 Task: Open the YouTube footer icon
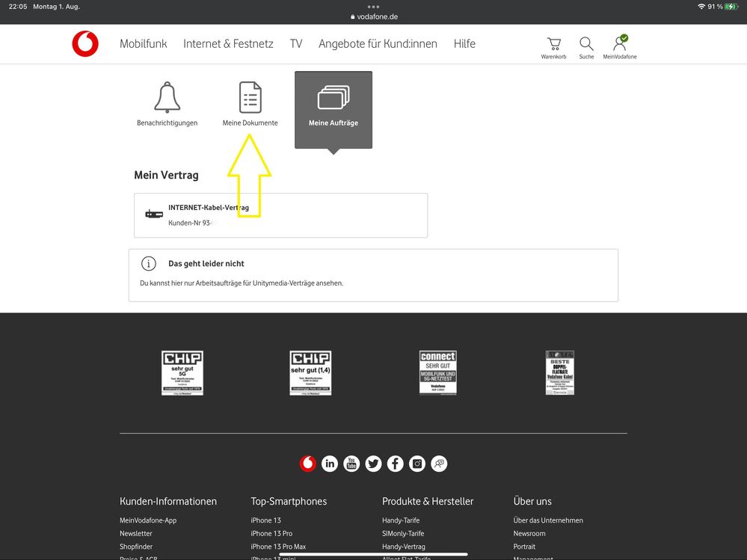pos(351,464)
